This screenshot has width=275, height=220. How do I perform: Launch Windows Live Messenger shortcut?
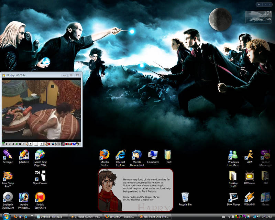[233, 158]
